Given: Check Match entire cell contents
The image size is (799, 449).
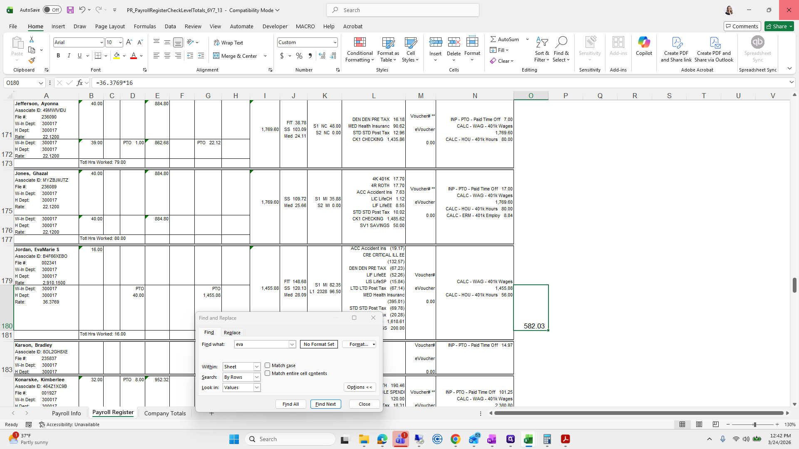Looking at the screenshot, I should point(268,373).
